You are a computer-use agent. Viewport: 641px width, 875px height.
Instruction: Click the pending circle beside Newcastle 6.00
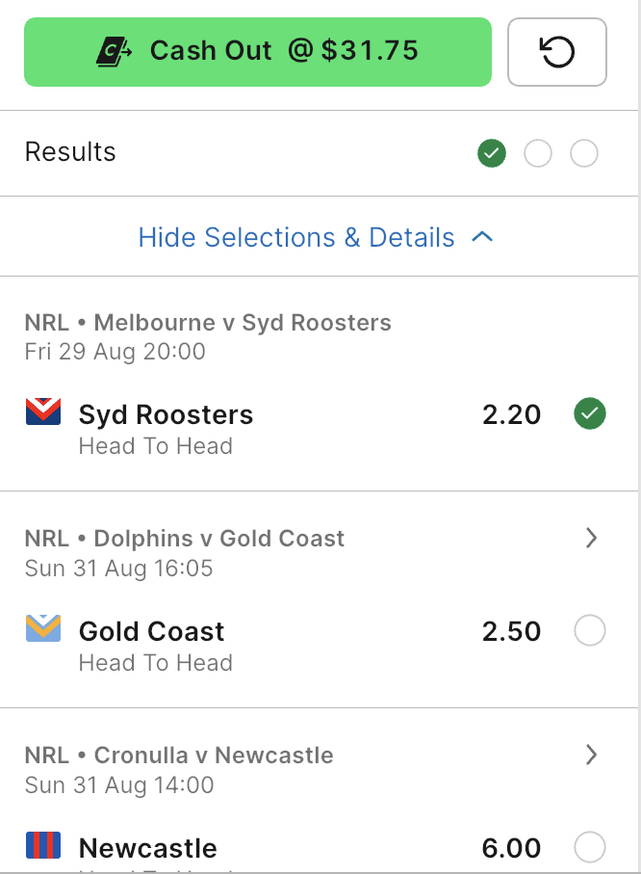(x=590, y=847)
